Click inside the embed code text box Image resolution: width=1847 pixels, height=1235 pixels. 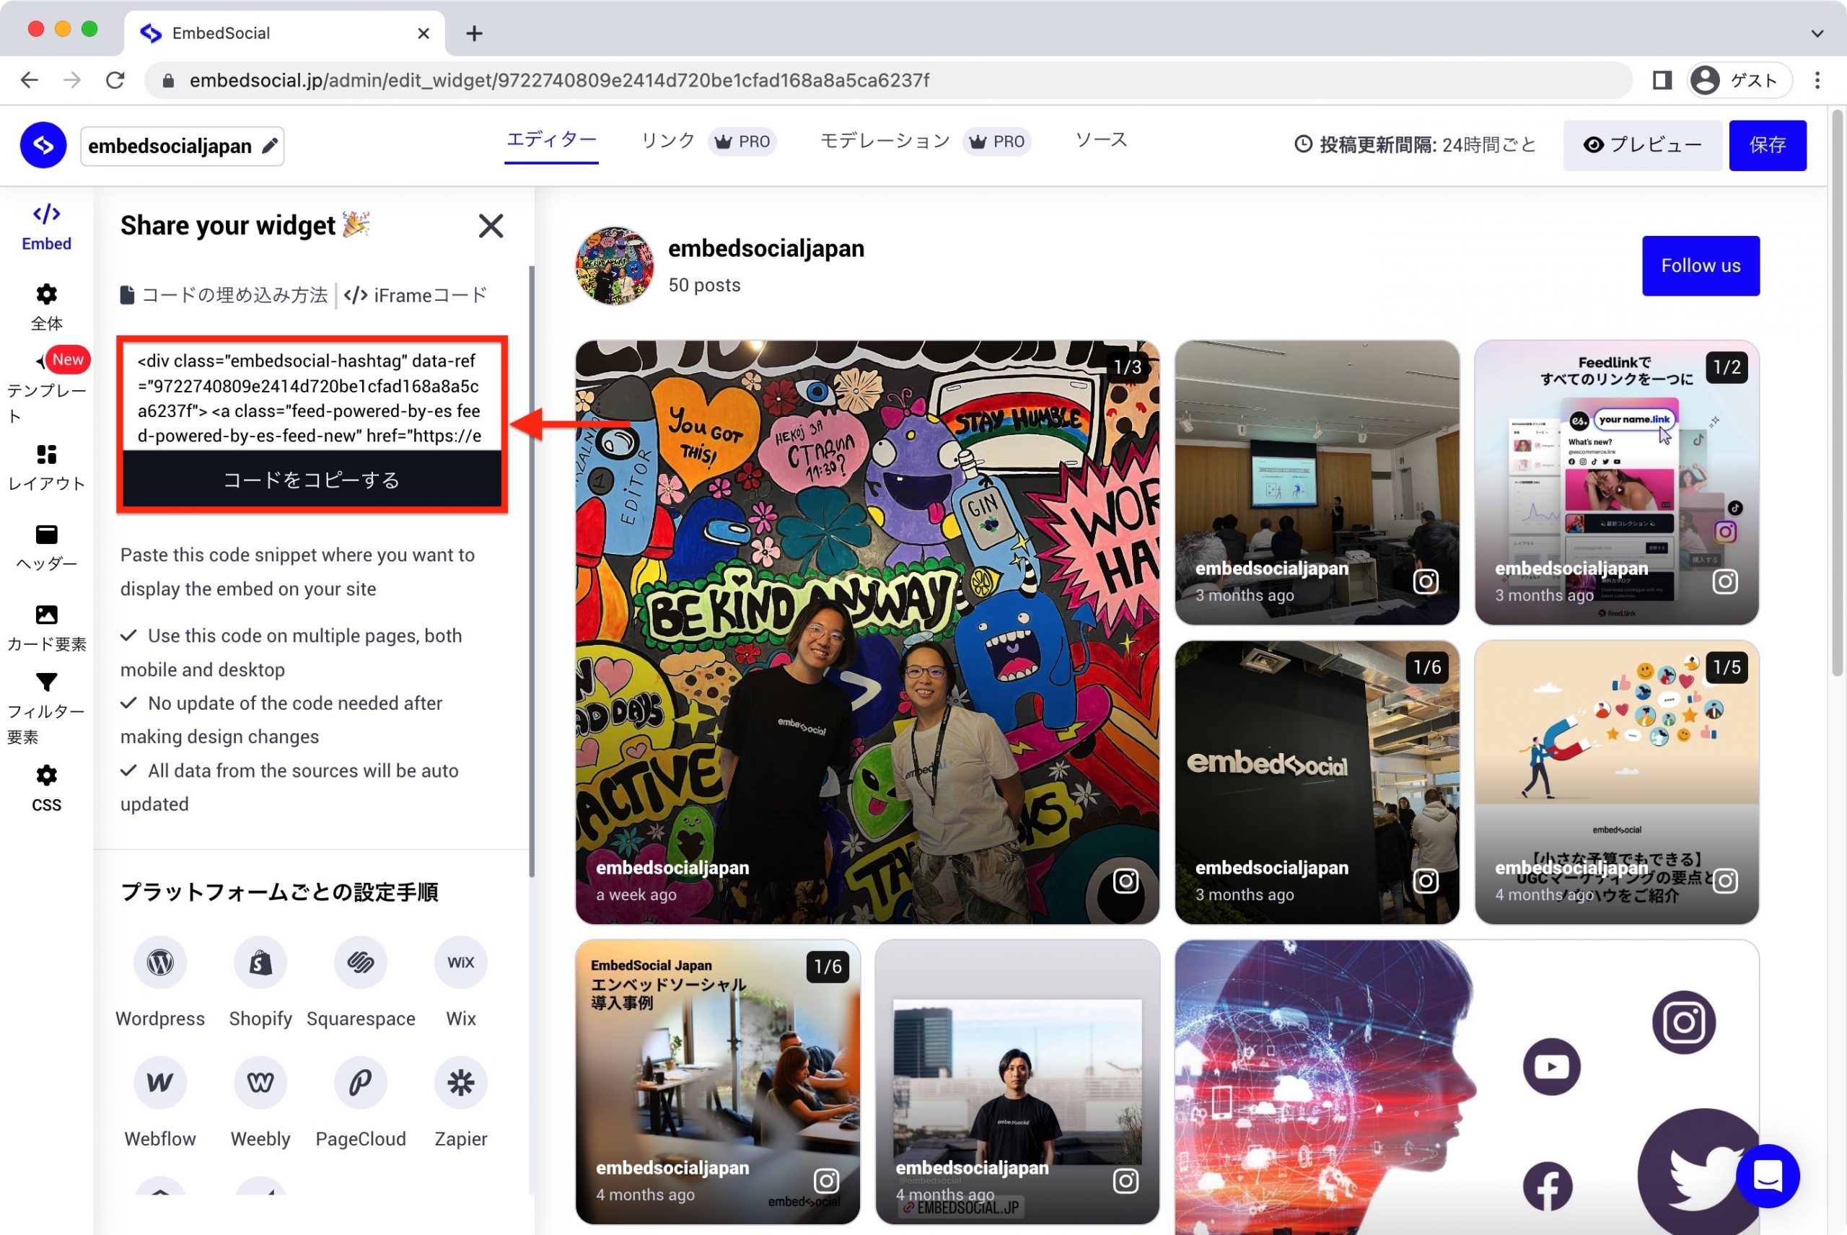click(x=312, y=397)
